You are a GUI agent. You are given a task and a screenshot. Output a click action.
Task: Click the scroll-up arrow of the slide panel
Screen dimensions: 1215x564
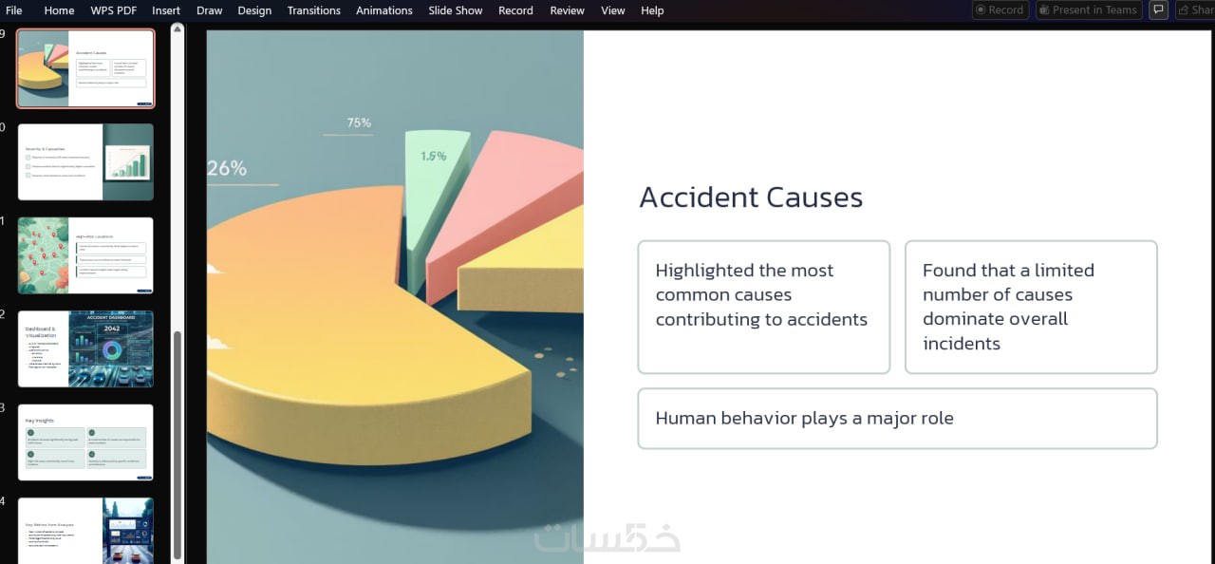(x=178, y=30)
